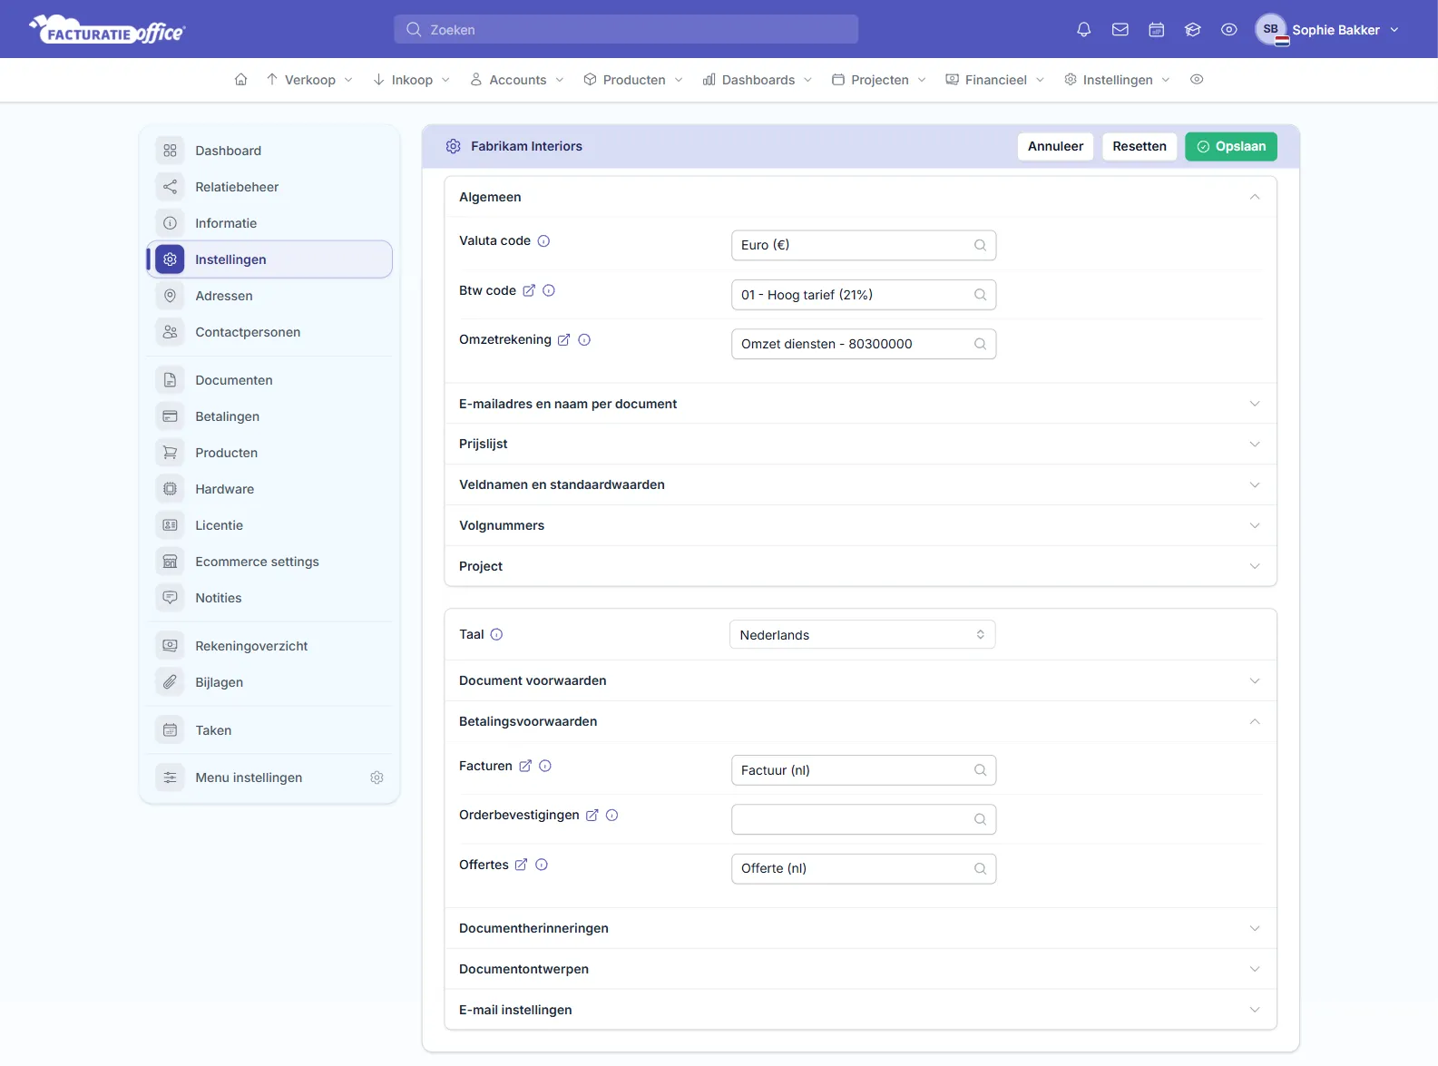Go to home icon in navigation bar
1438x1066 pixels.
point(241,80)
